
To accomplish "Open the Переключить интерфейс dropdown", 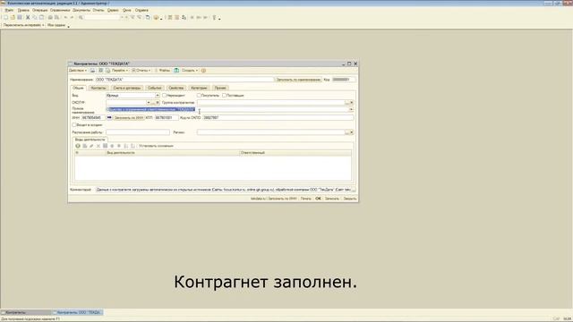I will [x=24, y=25].
